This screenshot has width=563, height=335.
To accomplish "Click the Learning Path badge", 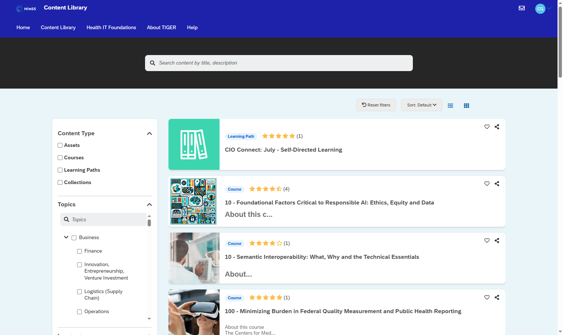I will pyautogui.click(x=241, y=136).
